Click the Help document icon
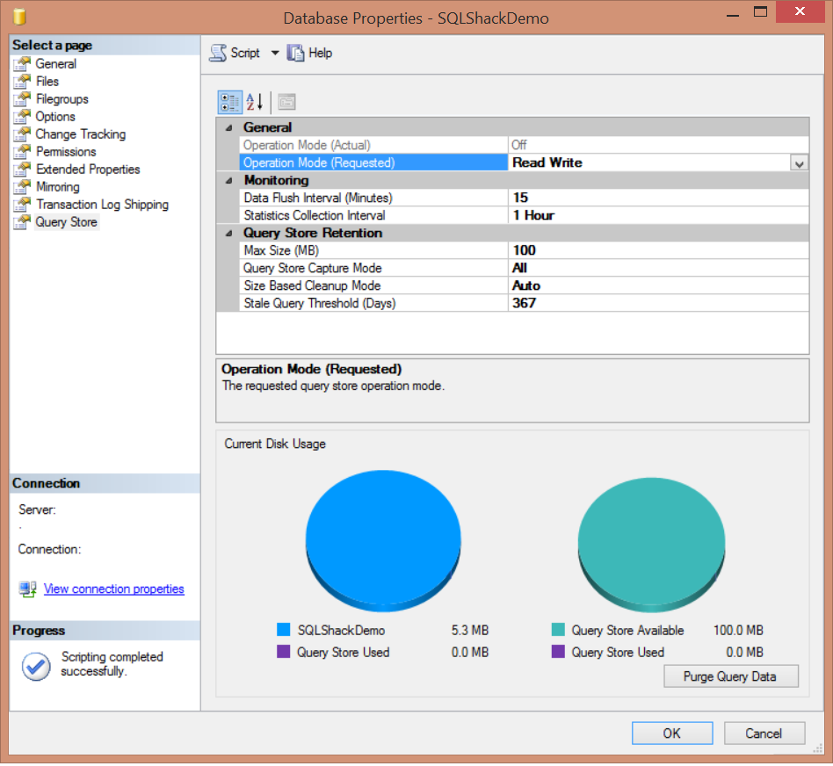Screen dimensions: 833x766 click(295, 53)
